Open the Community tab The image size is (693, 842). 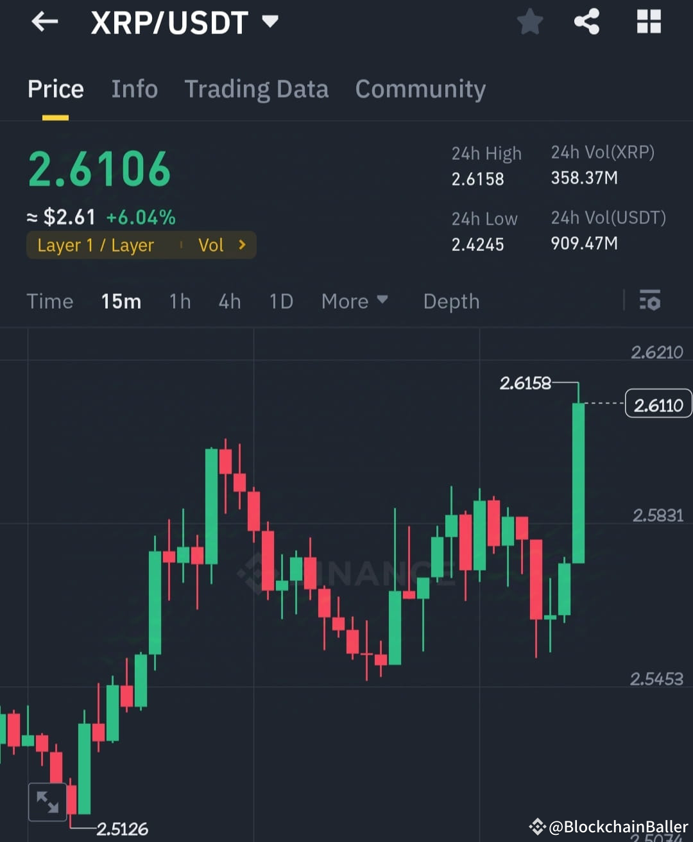pos(420,89)
